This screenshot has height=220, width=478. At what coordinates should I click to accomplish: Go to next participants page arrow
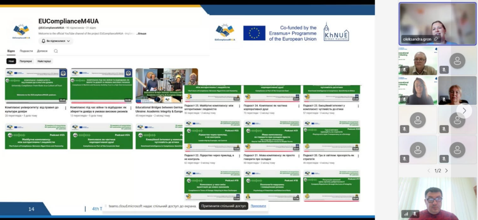coord(447,171)
